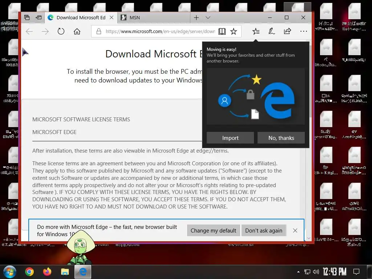Click the Moving is easy! title

[221, 49]
